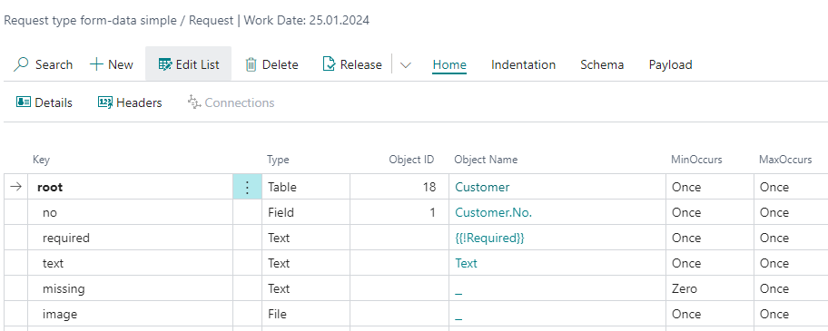Click the Connections icon
The image size is (828, 331).
point(194,102)
